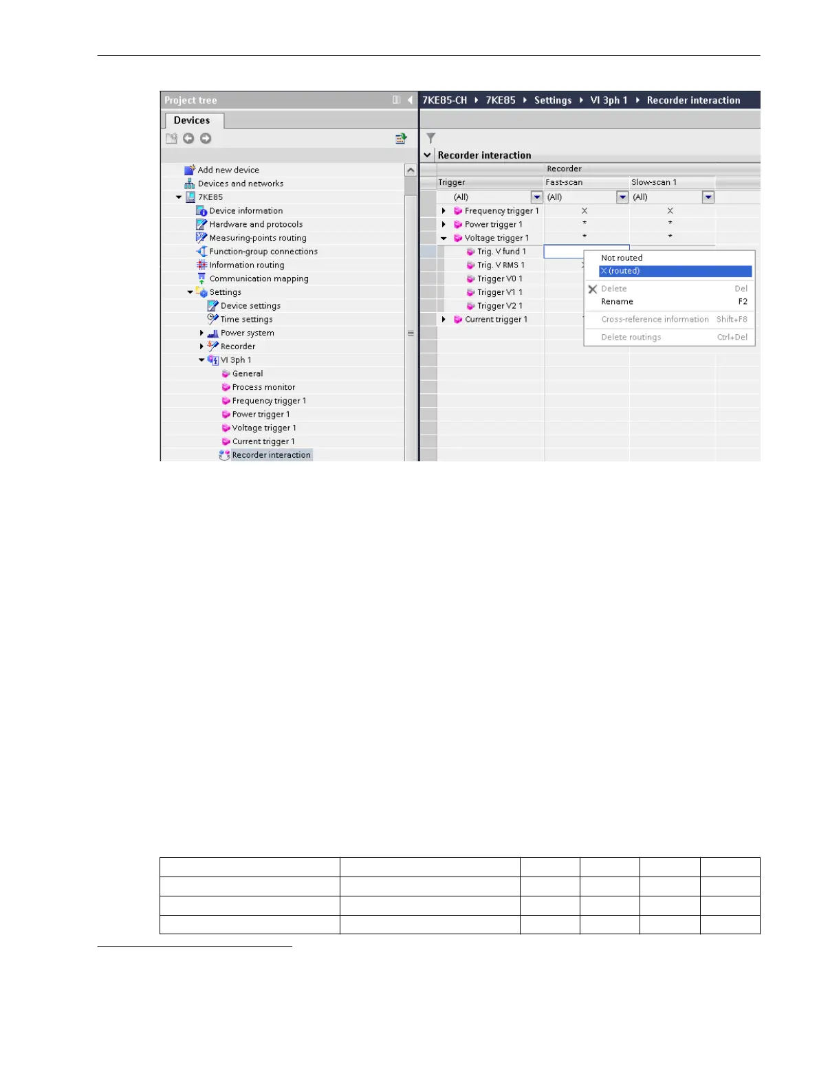Click the filter funnel icon
This screenshot has width=819, height=1091.
pos(431,138)
